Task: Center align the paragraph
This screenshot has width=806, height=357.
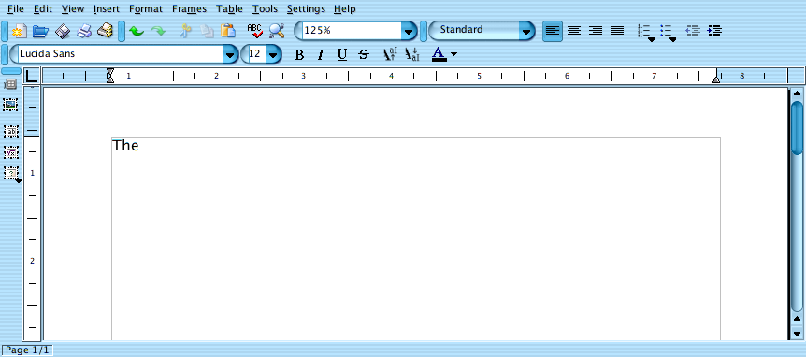Action: tap(574, 32)
